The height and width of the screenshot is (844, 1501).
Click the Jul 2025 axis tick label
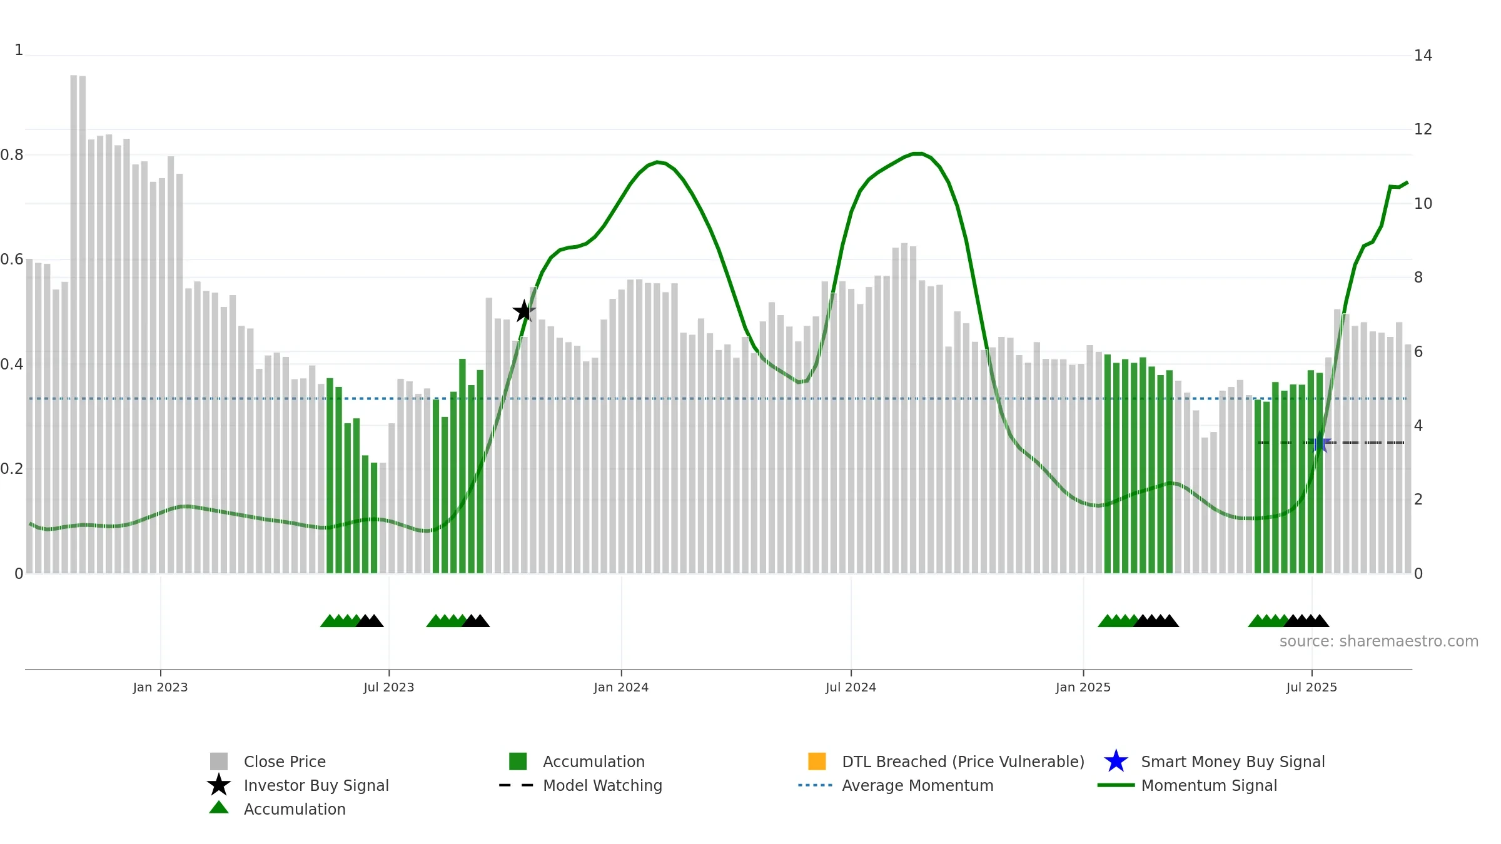pos(1311,687)
